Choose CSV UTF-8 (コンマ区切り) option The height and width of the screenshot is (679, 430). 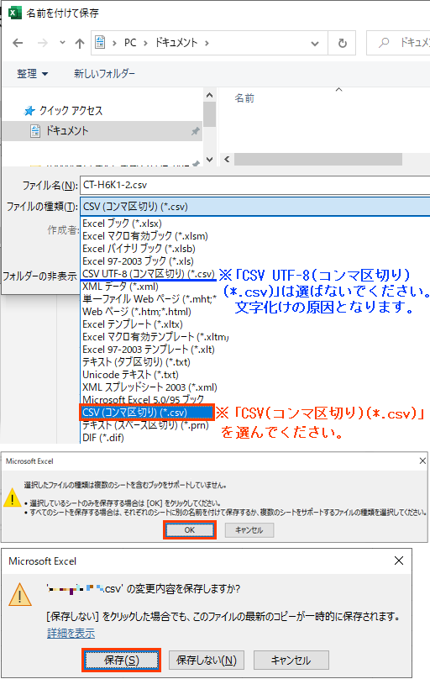[x=149, y=274]
